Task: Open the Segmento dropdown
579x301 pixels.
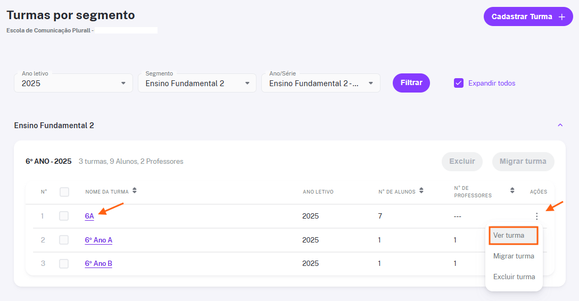Action: [197, 83]
